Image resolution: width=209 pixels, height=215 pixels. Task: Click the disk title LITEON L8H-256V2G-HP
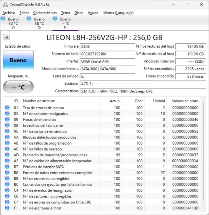point(104,37)
